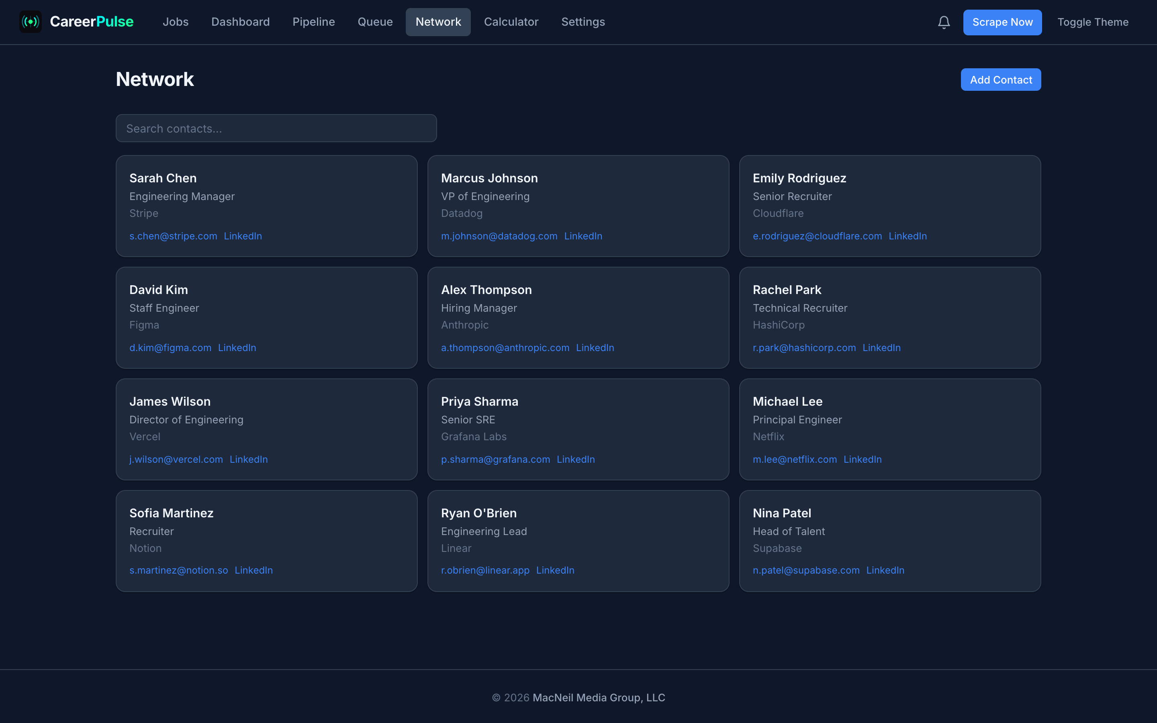Image resolution: width=1157 pixels, height=723 pixels.
Task: Email Emily Rodriguez at Cloudflare
Action: [x=818, y=236]
